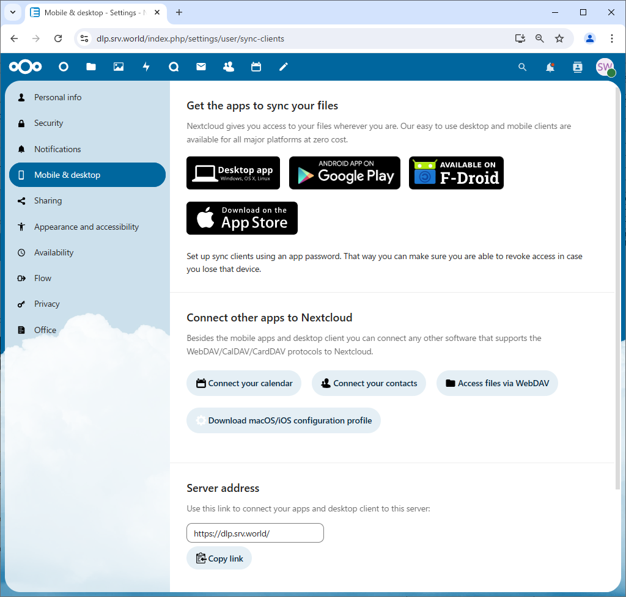
Task: Open the Chrome profile icon
Action: (x=590, y=38)
